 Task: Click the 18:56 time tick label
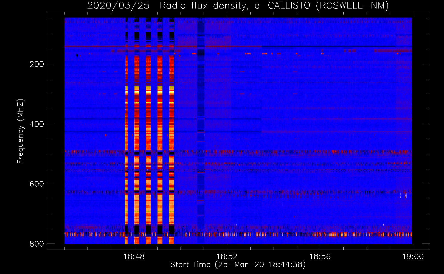[320, 257]
